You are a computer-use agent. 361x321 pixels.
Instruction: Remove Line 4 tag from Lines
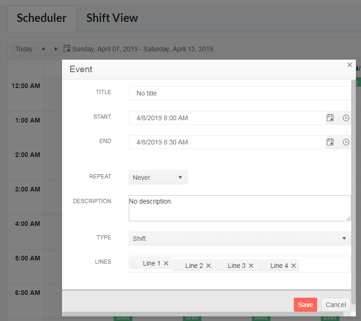tap(293, 266)
